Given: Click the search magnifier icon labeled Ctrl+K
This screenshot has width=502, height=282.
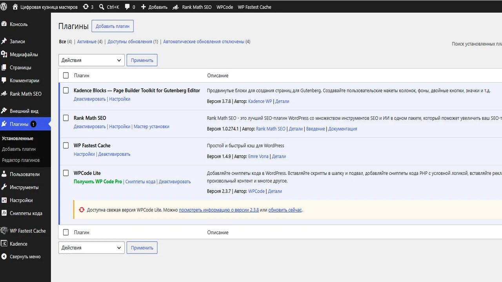Looking at the screenshot, I should click(x=102, y=7).
